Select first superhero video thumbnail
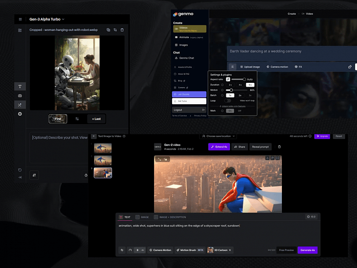The image size is (357, 268). (103, 148)
